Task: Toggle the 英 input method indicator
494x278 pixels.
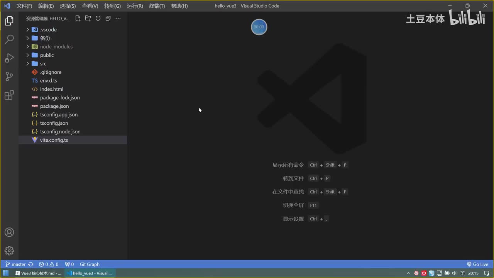Action: point(462,273)
